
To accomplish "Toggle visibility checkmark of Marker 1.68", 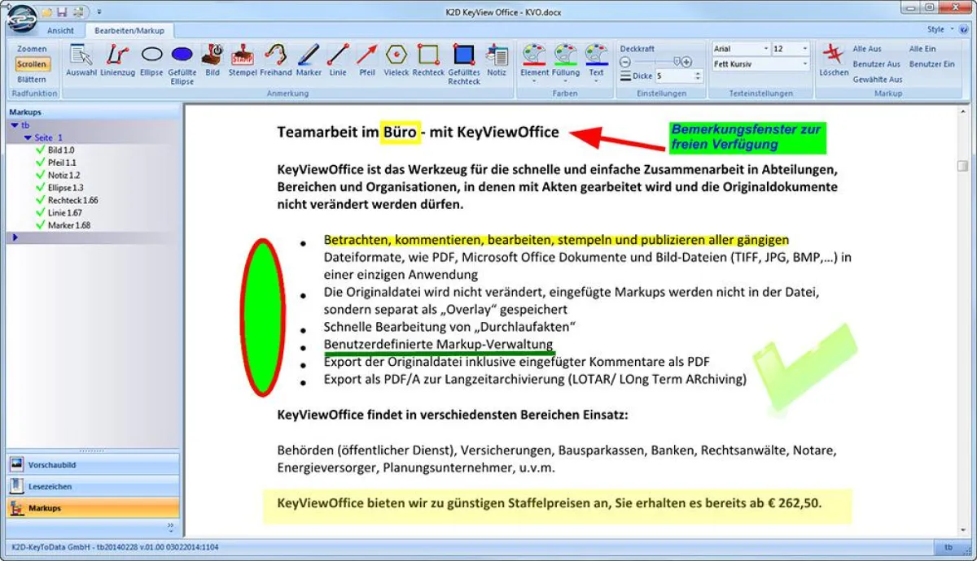I will [40, 224].
